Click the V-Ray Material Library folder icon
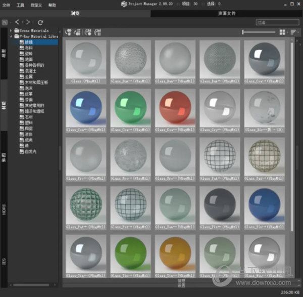 [x=17, y=36]
